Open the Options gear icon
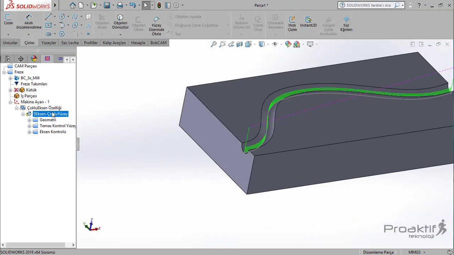 pyautogui.click(x=176, y=5)
